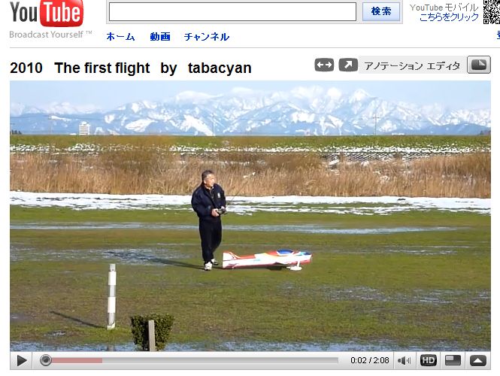Click the QR code image
The height and width of the screenshot is (376, 500).
(x=492, y=12)
